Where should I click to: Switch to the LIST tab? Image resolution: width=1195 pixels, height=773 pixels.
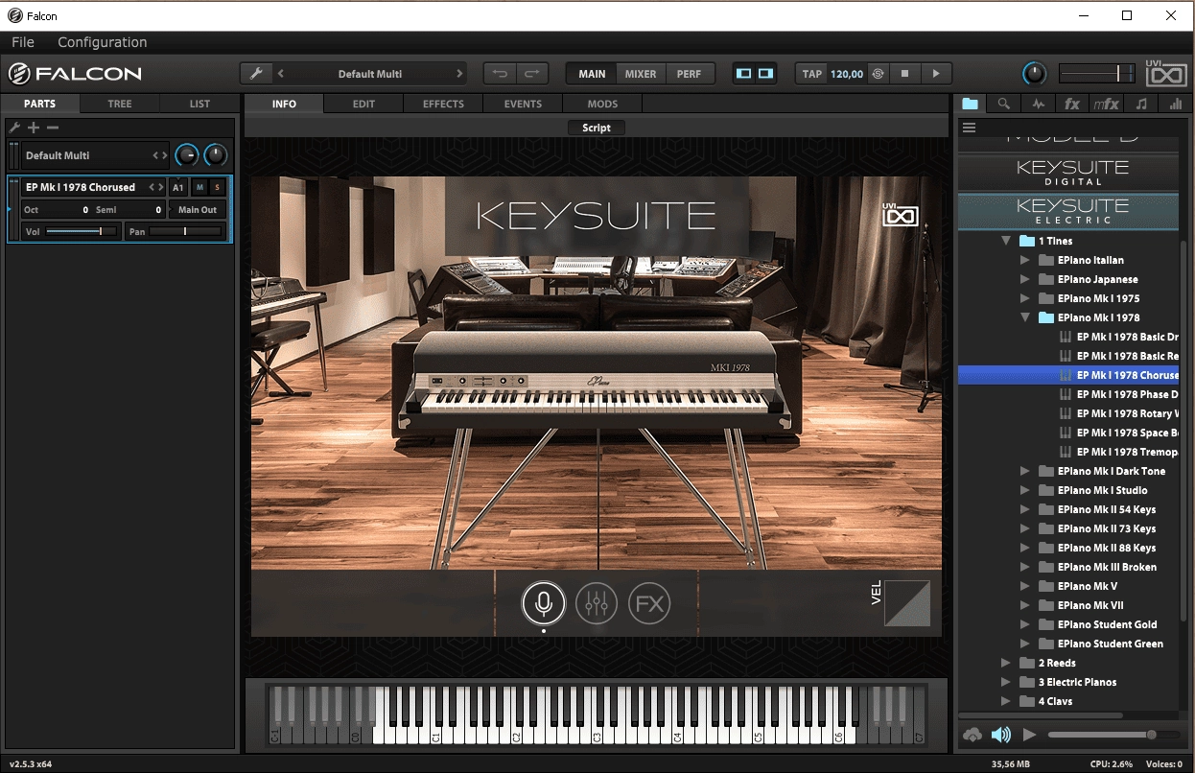[x=199, y=104]
